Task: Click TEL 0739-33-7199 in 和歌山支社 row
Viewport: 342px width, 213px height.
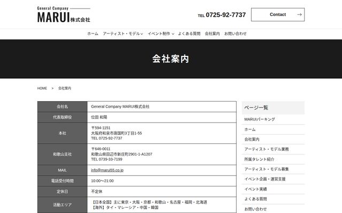Action: tap(107, 160)
